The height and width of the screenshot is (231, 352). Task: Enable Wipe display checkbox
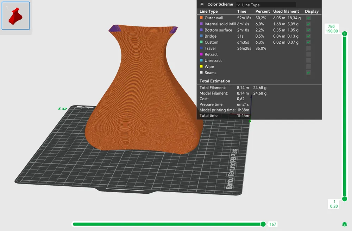coord(308,66)
